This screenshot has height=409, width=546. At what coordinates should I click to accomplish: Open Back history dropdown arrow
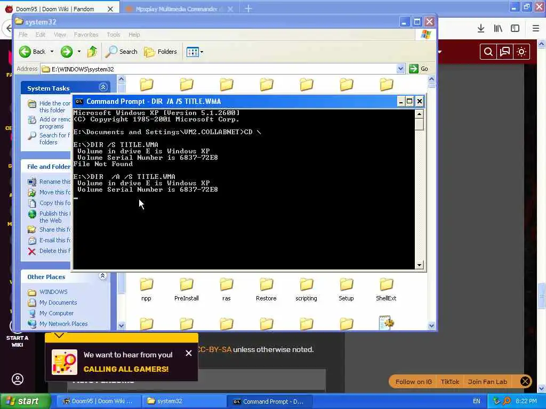[52, 52]
